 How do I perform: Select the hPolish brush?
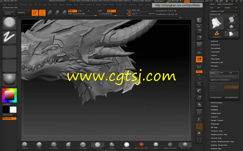click(112, 146)
